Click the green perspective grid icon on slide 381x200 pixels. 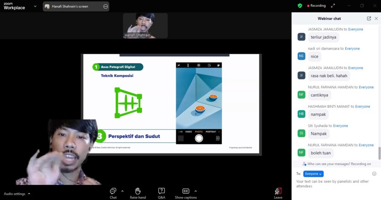click(128, 103)
